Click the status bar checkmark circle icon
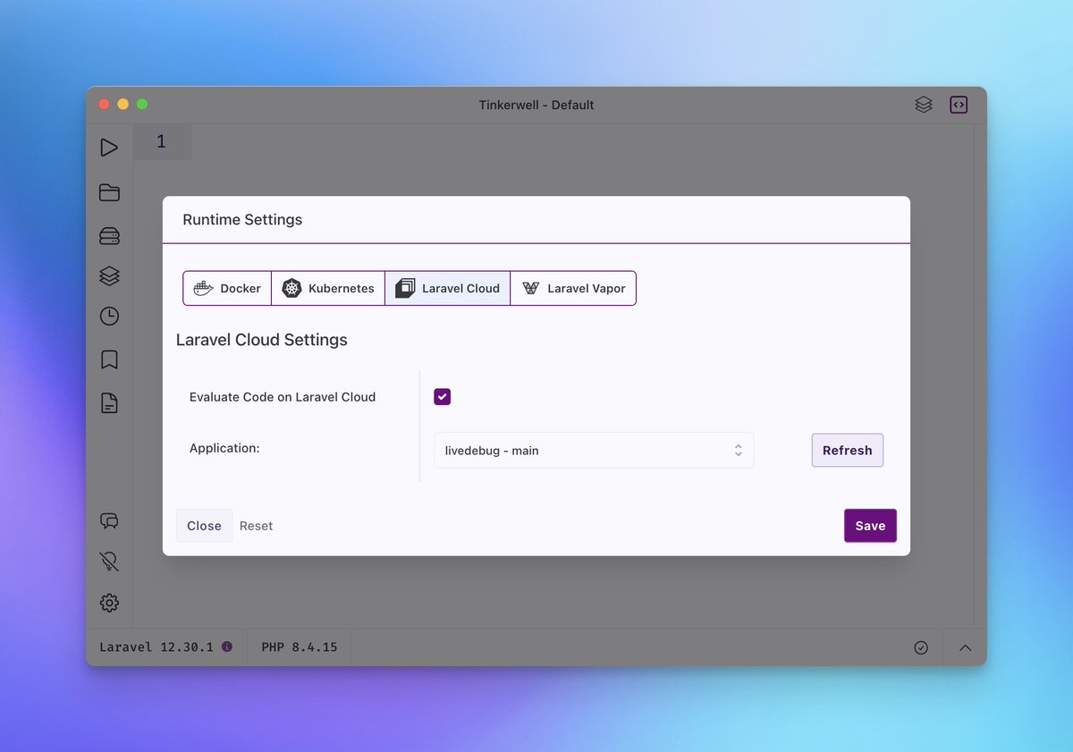Image resolution: width=1073 pixels, height=752 pixels. 921,647
